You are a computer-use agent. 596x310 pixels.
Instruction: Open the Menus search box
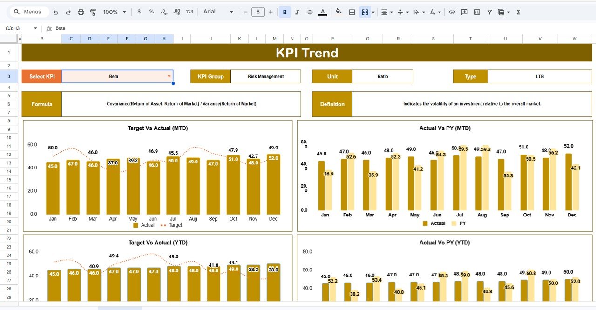coord(29,12)
